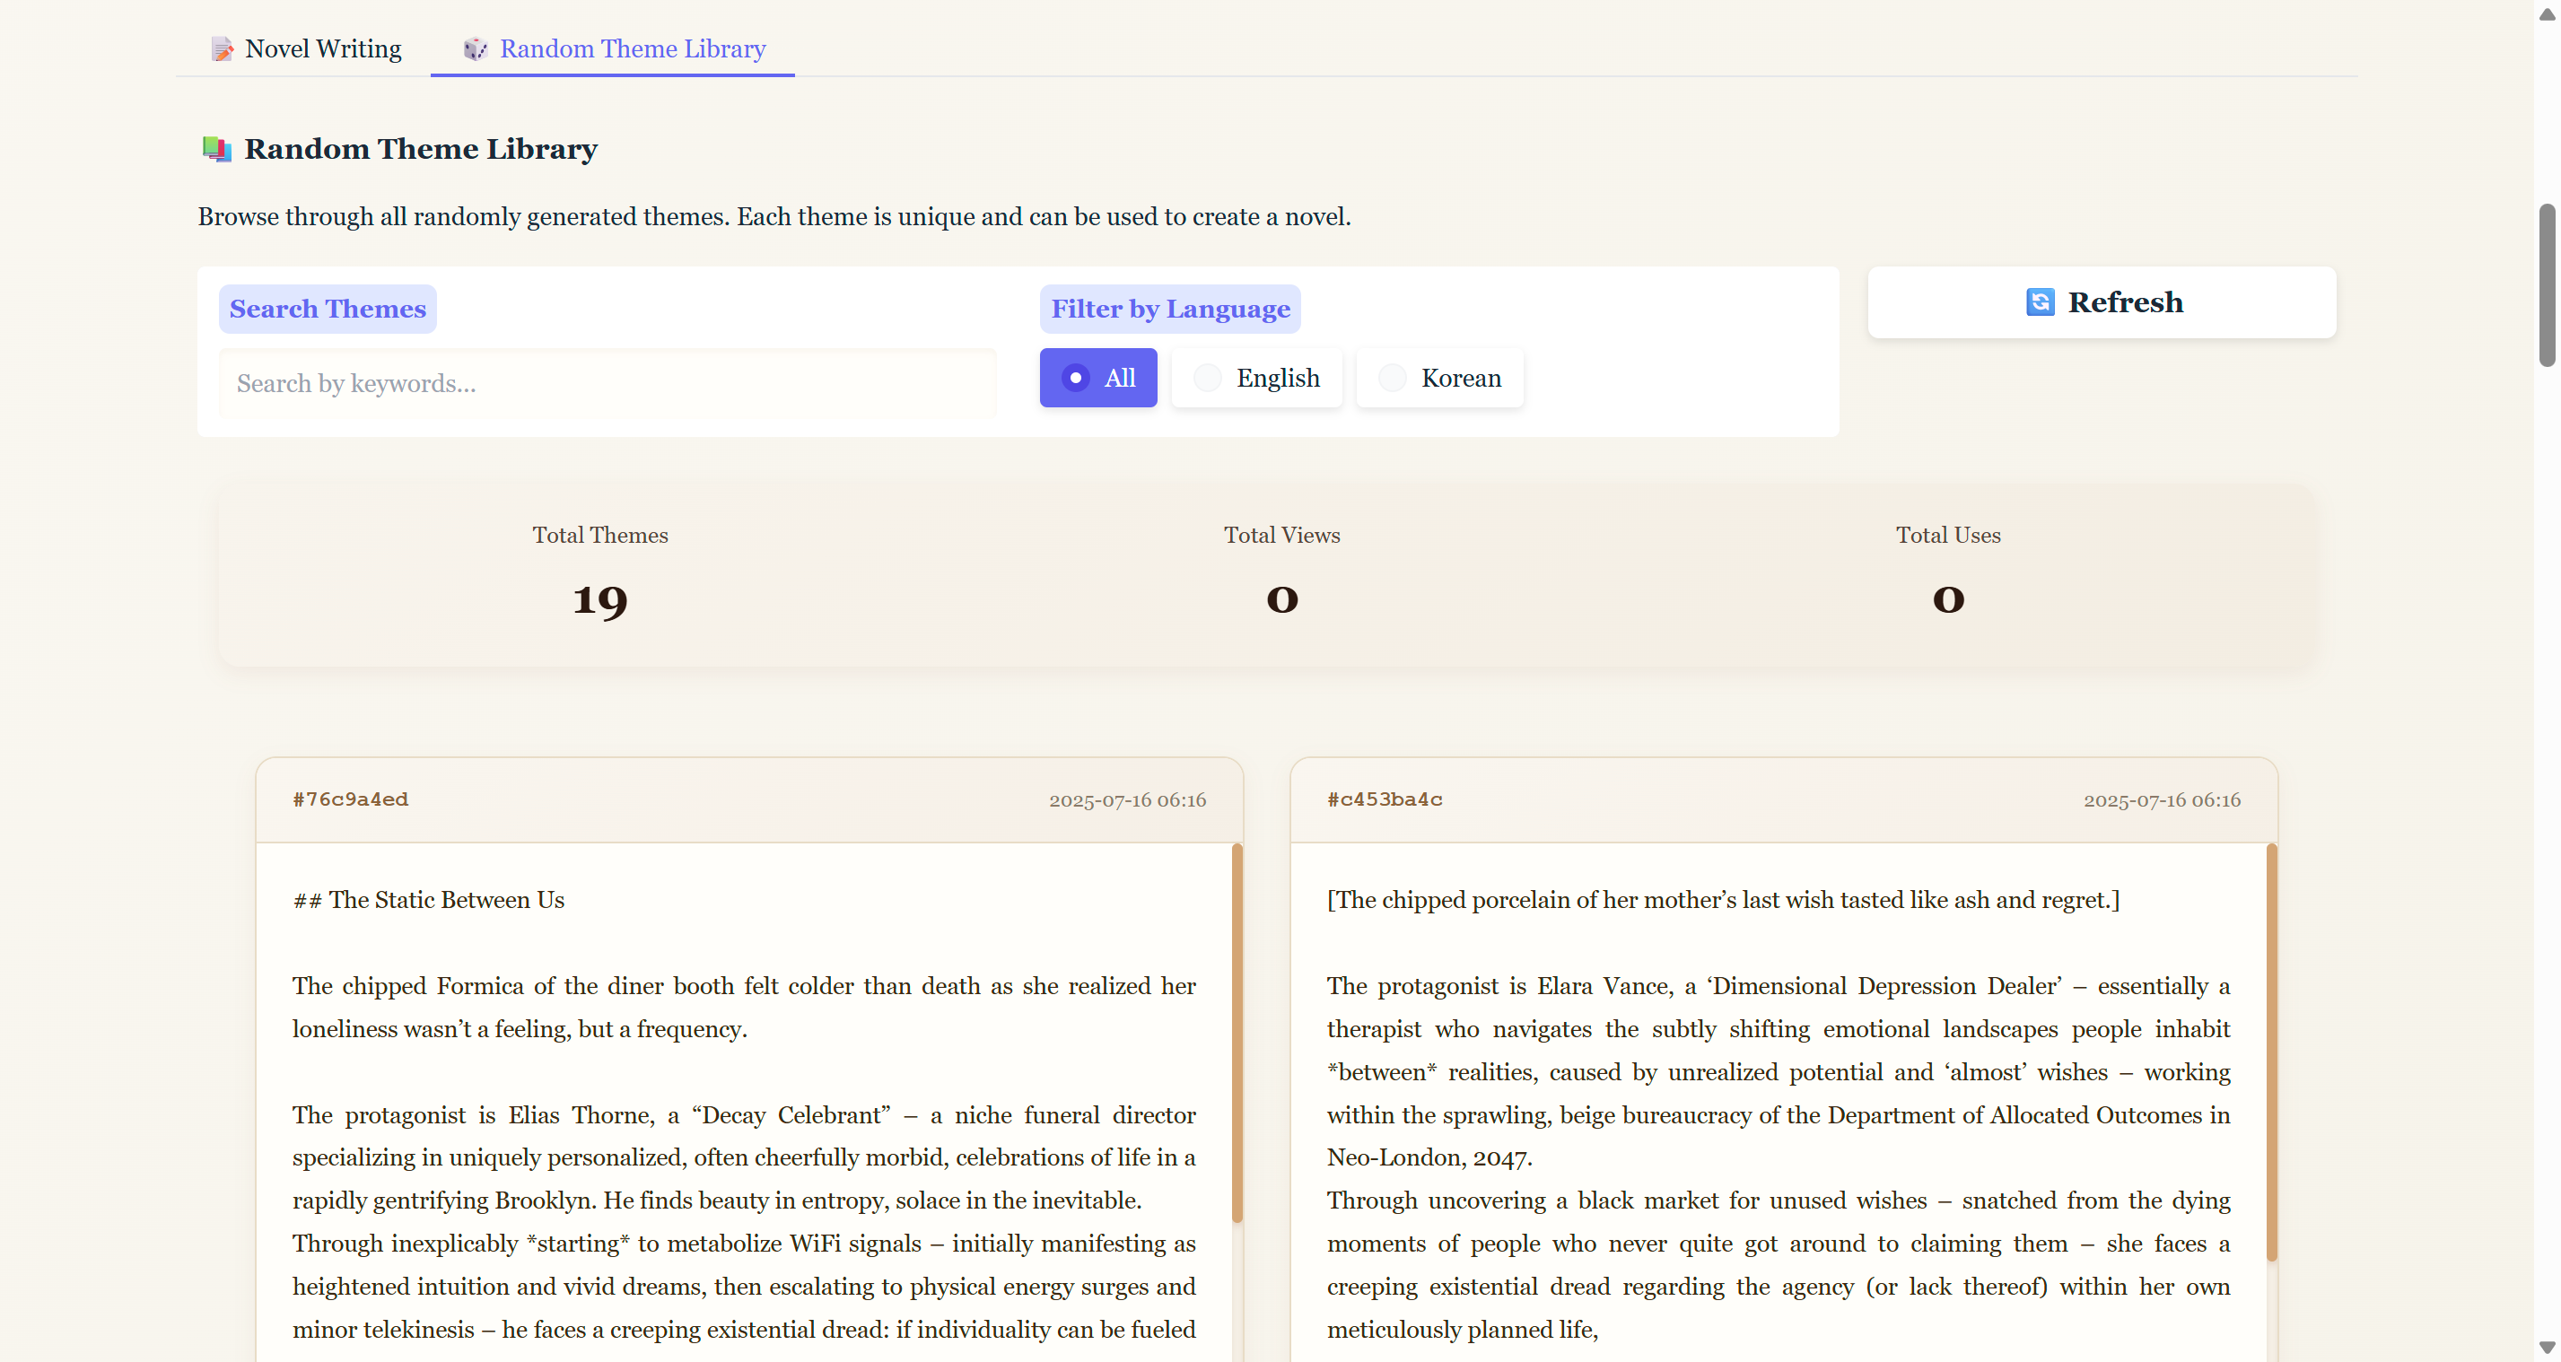Click the 'Browse through all randomly generated themes' description
Viewport: 2561px width, 1362px height.
774,217
